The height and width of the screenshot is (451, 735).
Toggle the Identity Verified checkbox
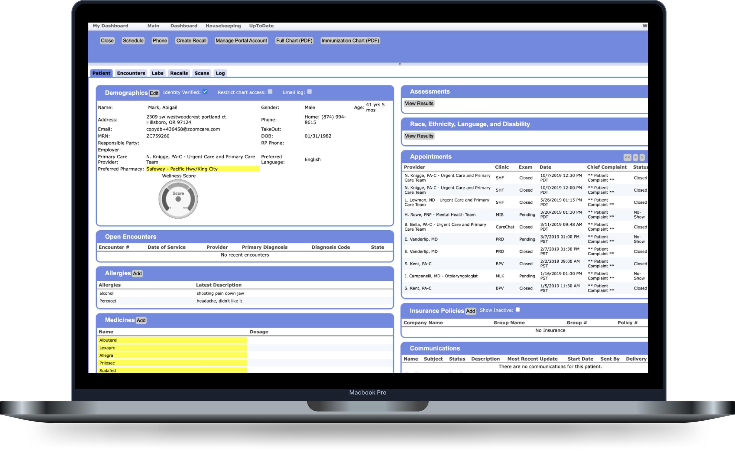click(x=205, y=91)
